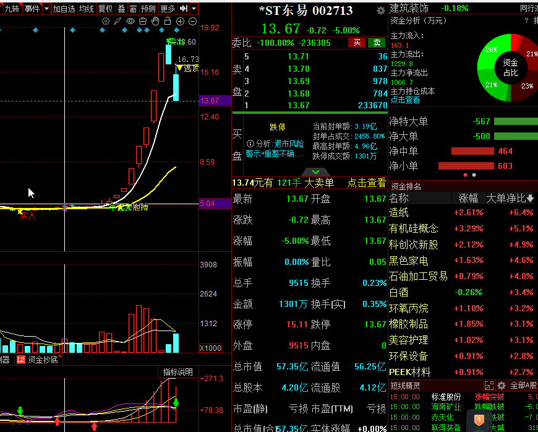Viewport: 538px width, 432px height.
Task: Open the 复权 adjustment option
Action: [x=105, y=9]
